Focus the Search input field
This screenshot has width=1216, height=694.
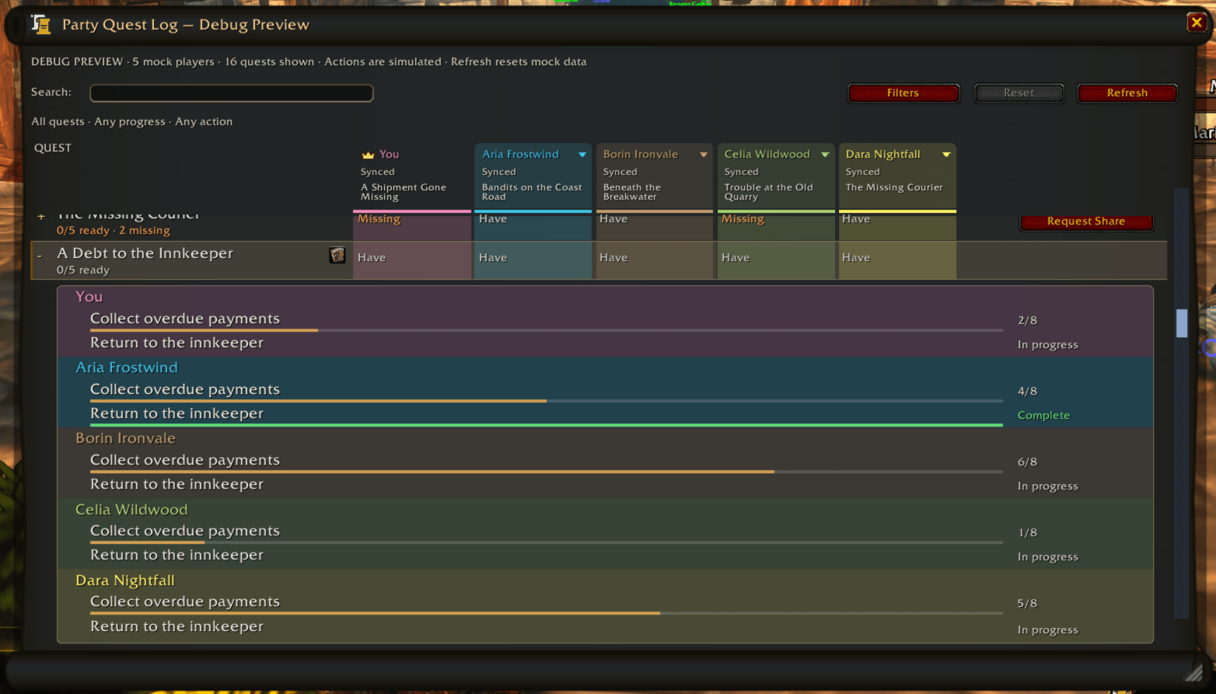(232, 93)
